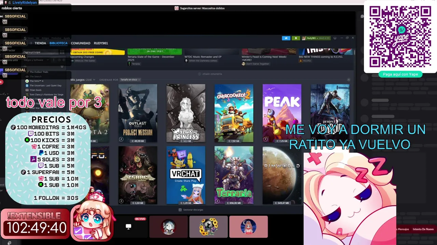Open the Dota 2 game cover

point(90,113)
